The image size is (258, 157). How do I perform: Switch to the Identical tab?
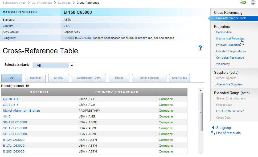click(x=35, y=78)
